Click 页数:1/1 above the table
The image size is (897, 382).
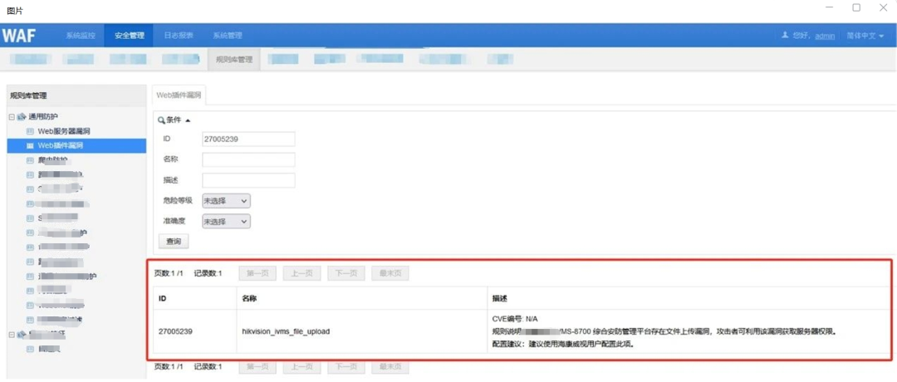[169, 273]
